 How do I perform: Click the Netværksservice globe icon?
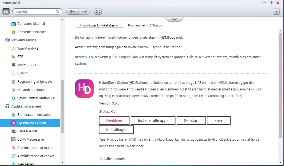pos(7,40)
